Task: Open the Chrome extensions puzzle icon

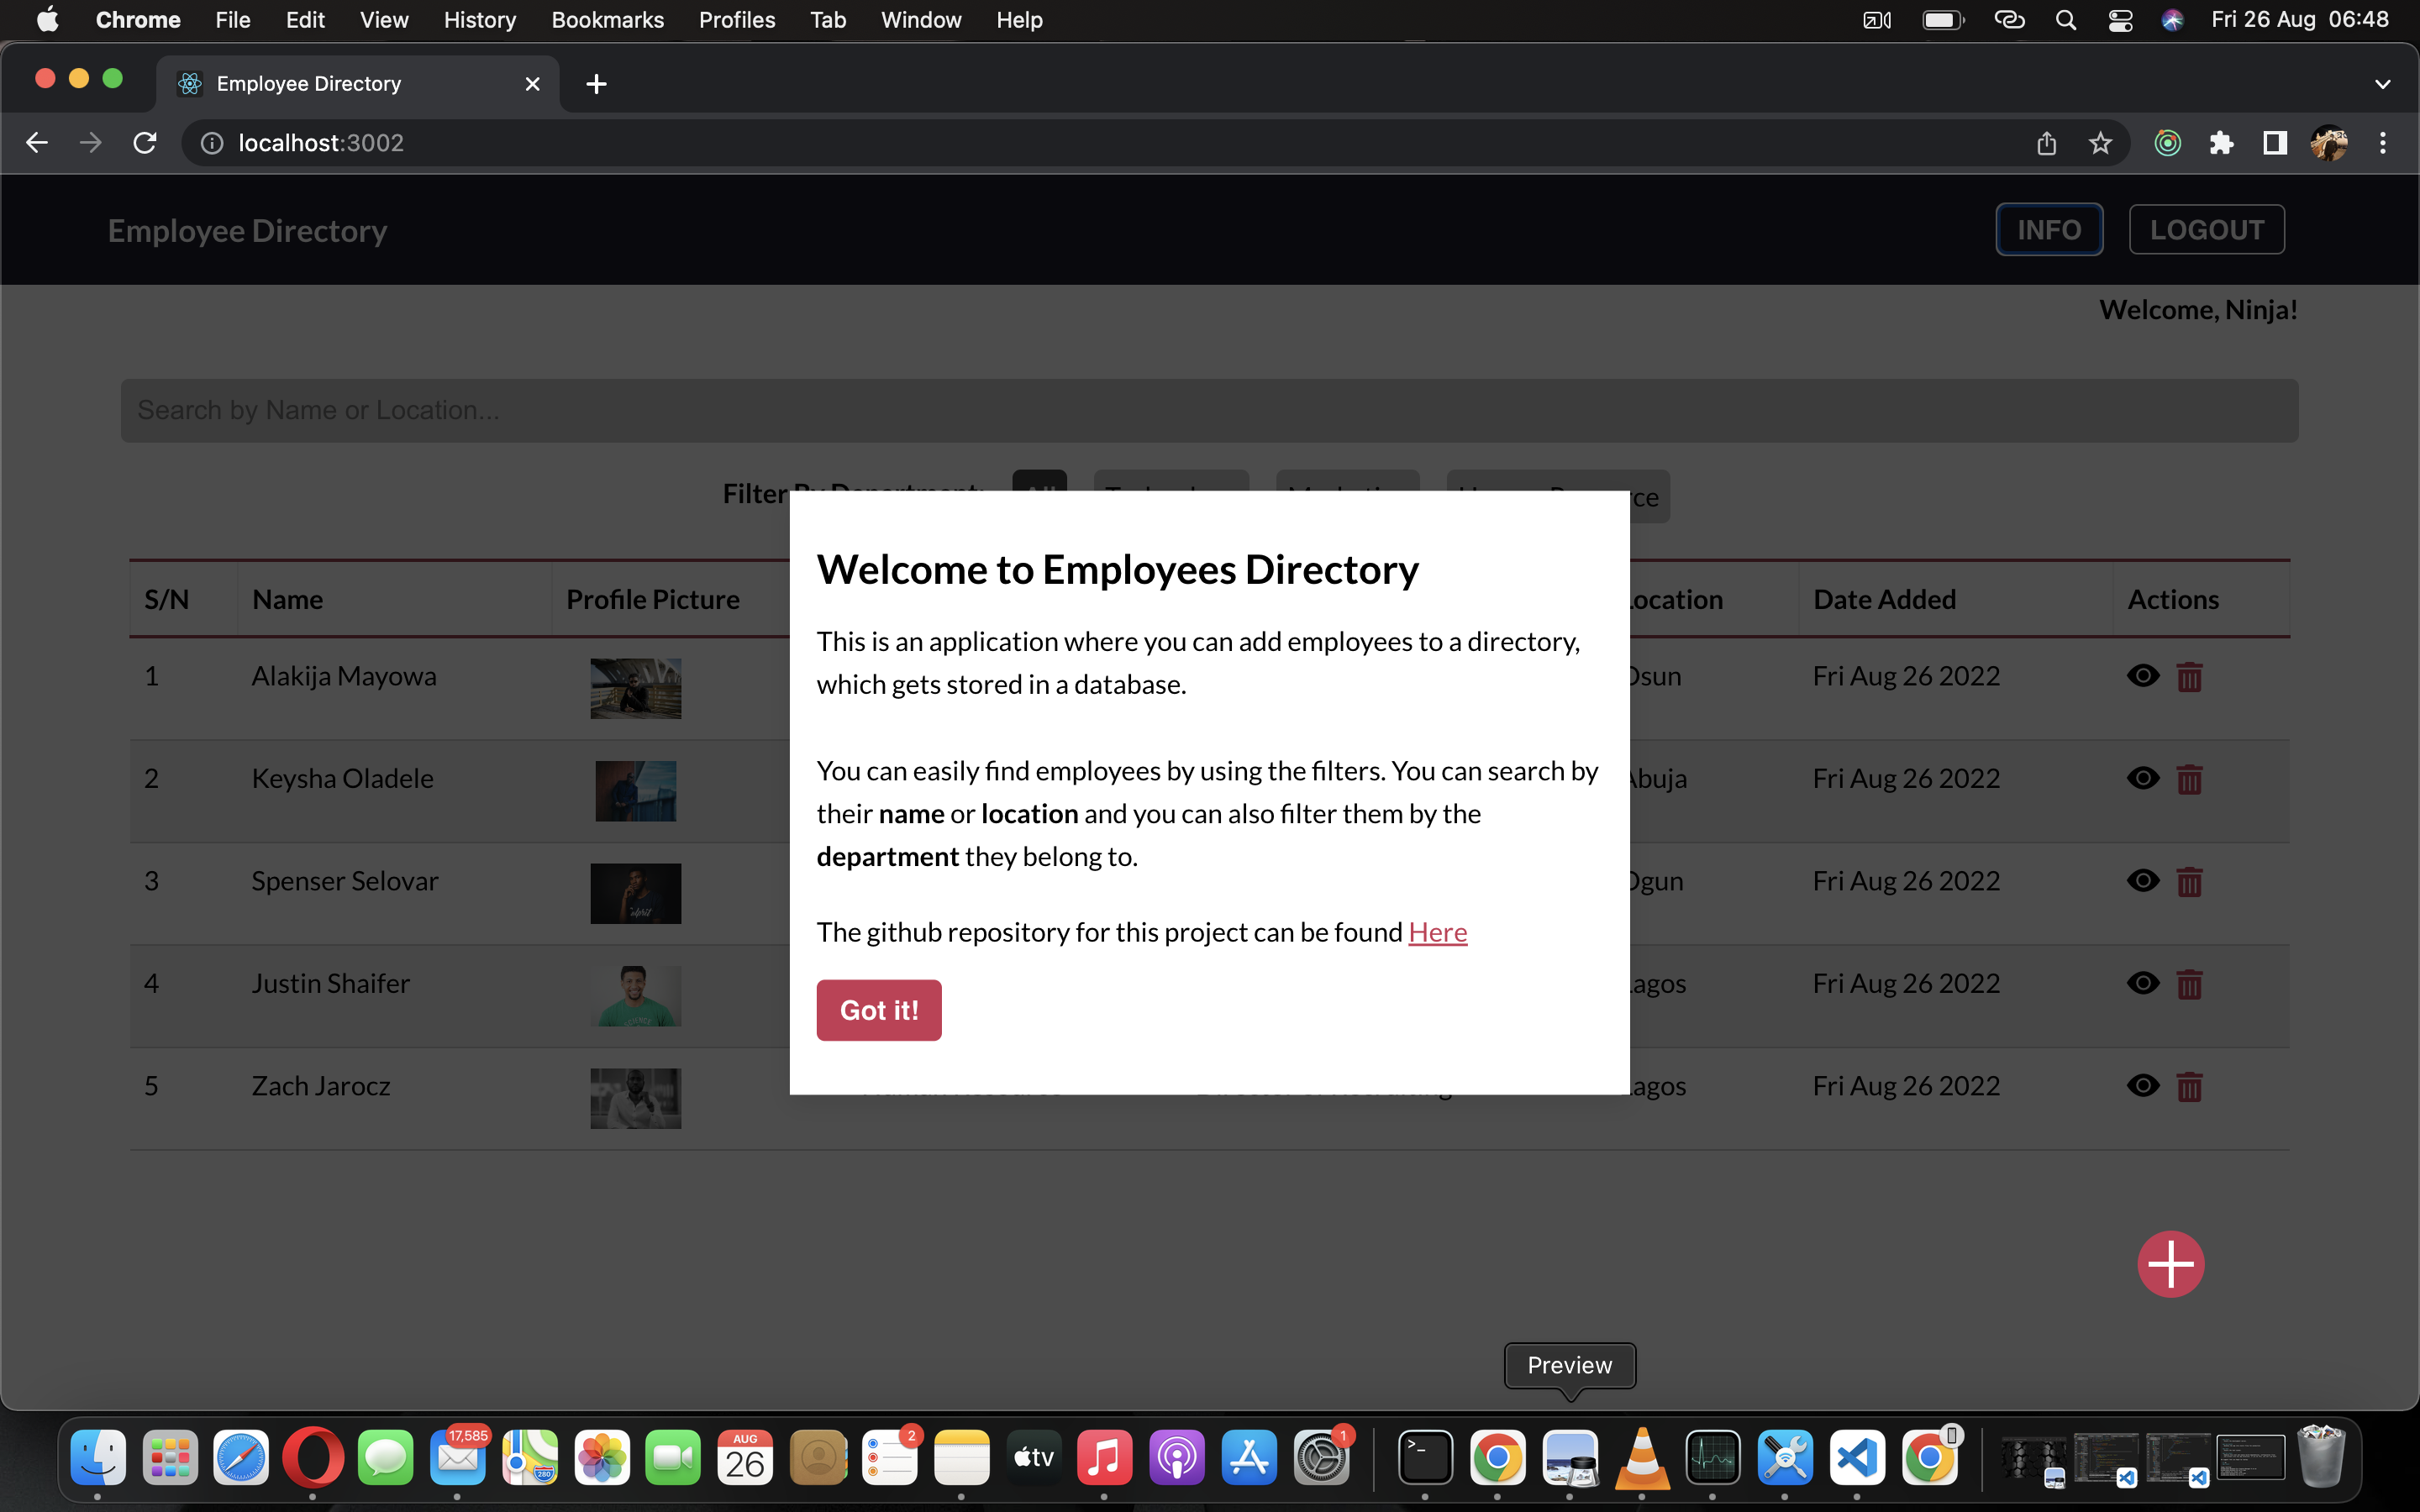Action: 2221,143
